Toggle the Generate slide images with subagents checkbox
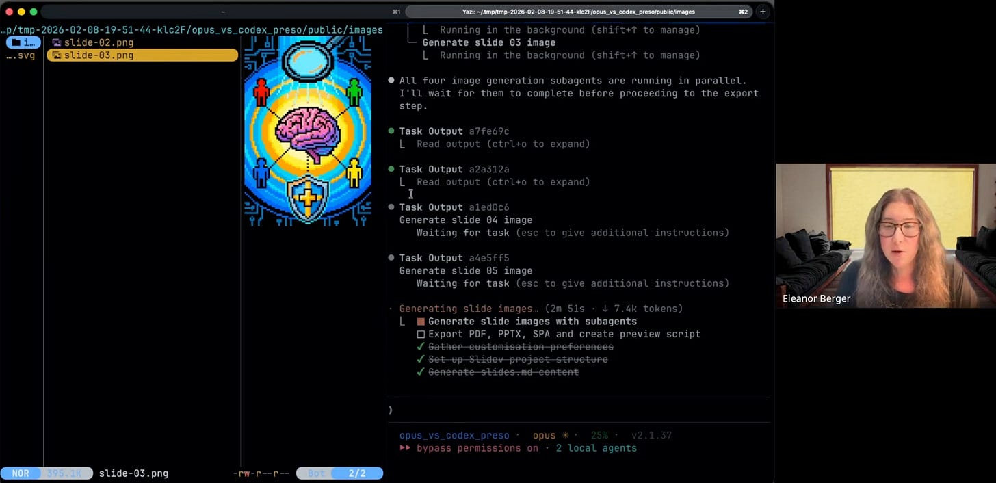This screenshot has height=483, width=996. [x=421, y=322]
